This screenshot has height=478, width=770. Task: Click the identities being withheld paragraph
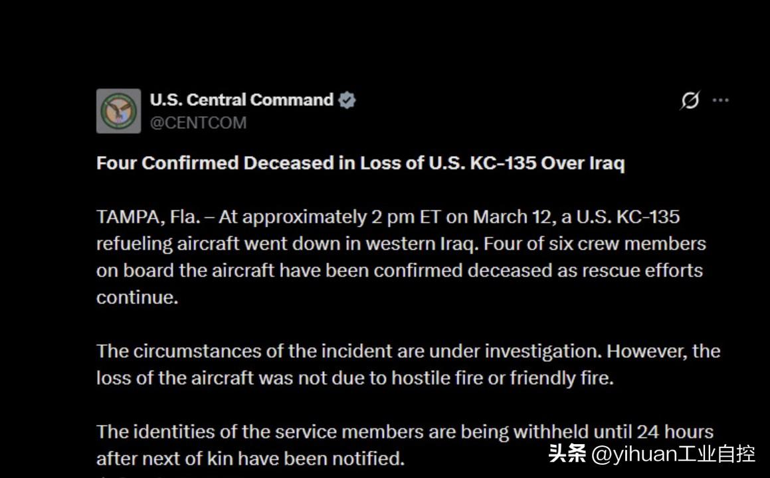[x=405, y=445]
